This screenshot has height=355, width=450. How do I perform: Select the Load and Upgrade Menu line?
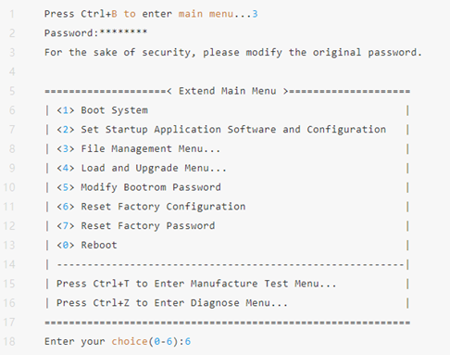click(142, 168)
